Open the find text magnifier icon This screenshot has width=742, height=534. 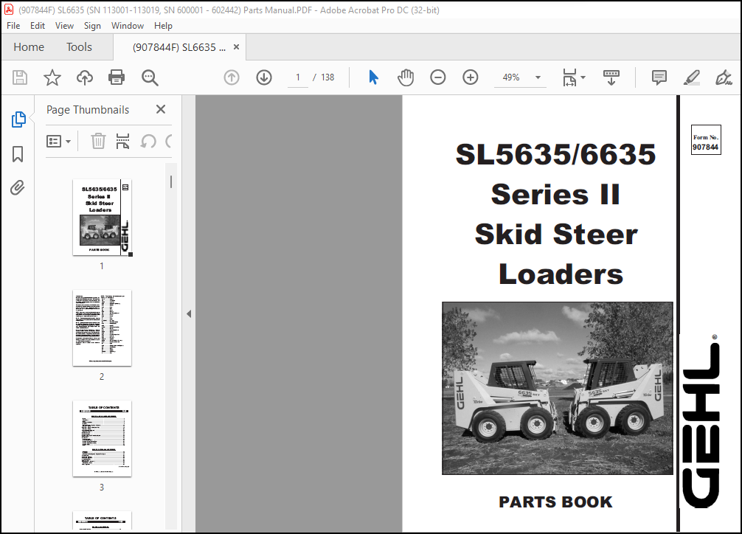tap(150, 77)
